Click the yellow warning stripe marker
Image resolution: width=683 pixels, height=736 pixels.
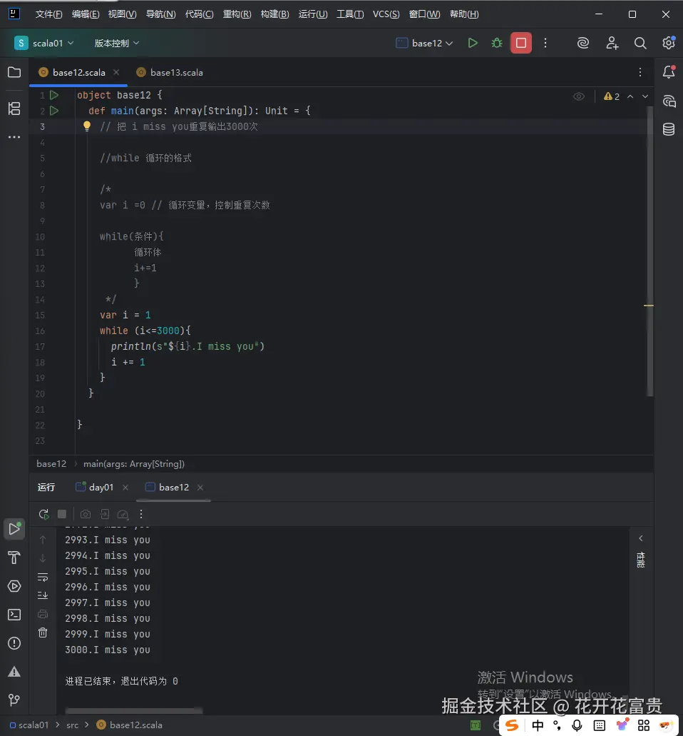pyautogui.click(x=649, y=306)
